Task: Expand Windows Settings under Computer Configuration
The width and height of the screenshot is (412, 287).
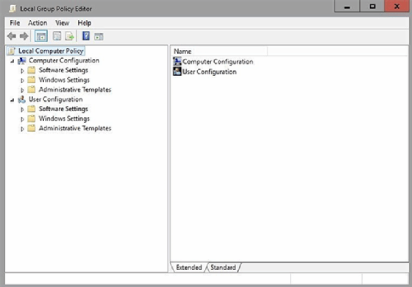Action: [x=22, y=80]
